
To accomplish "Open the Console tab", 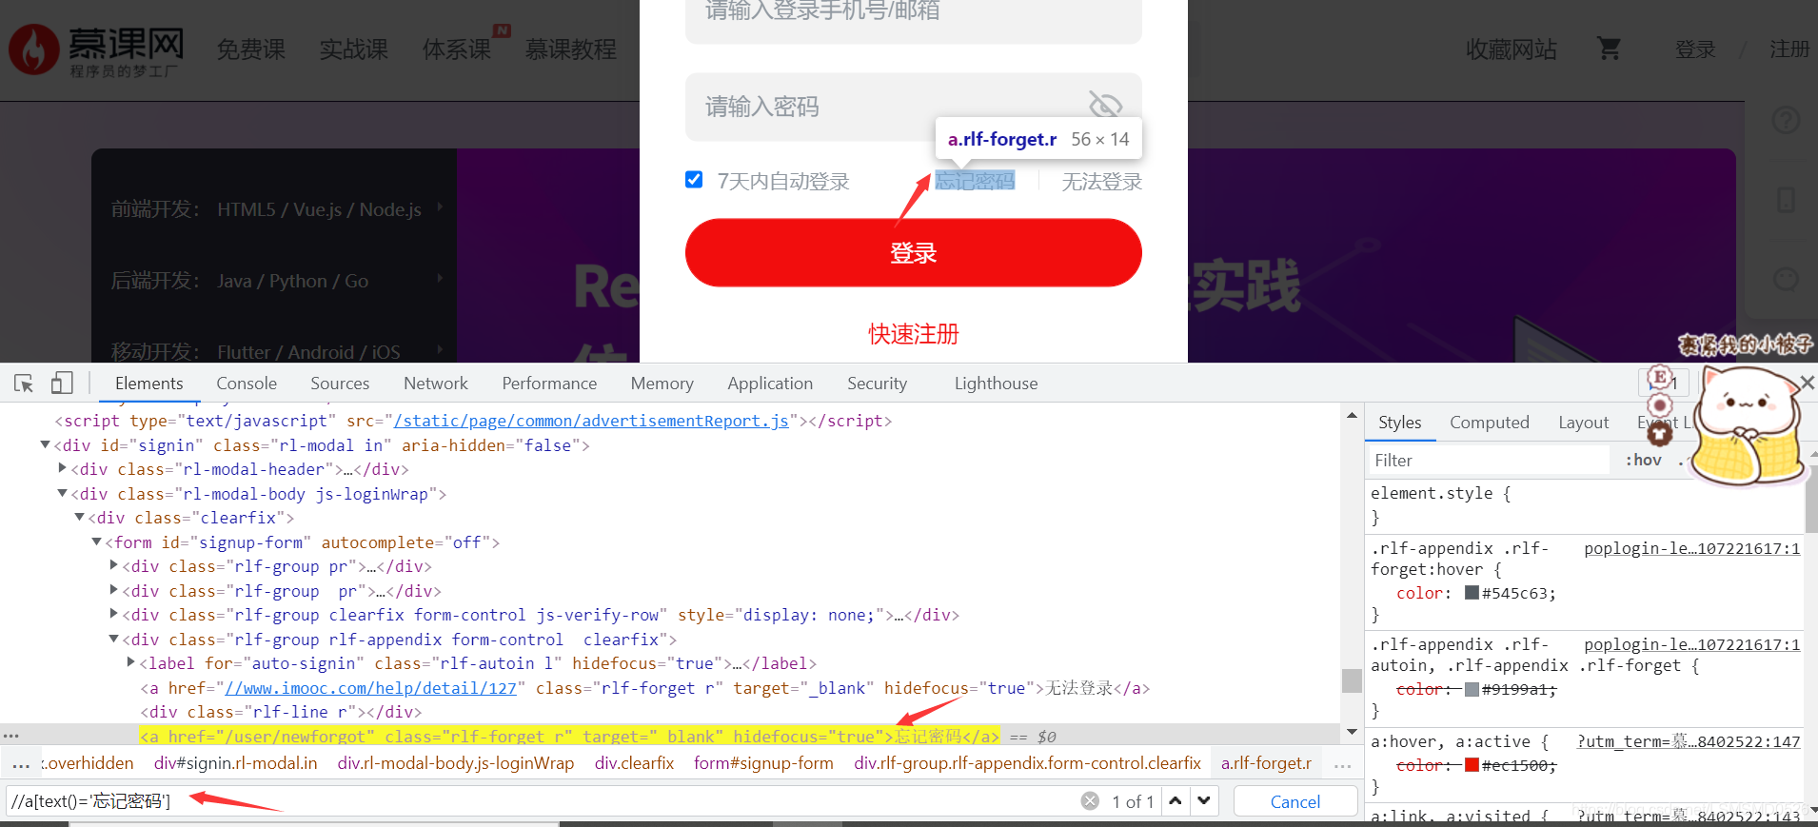I will (x=247, y=384).
